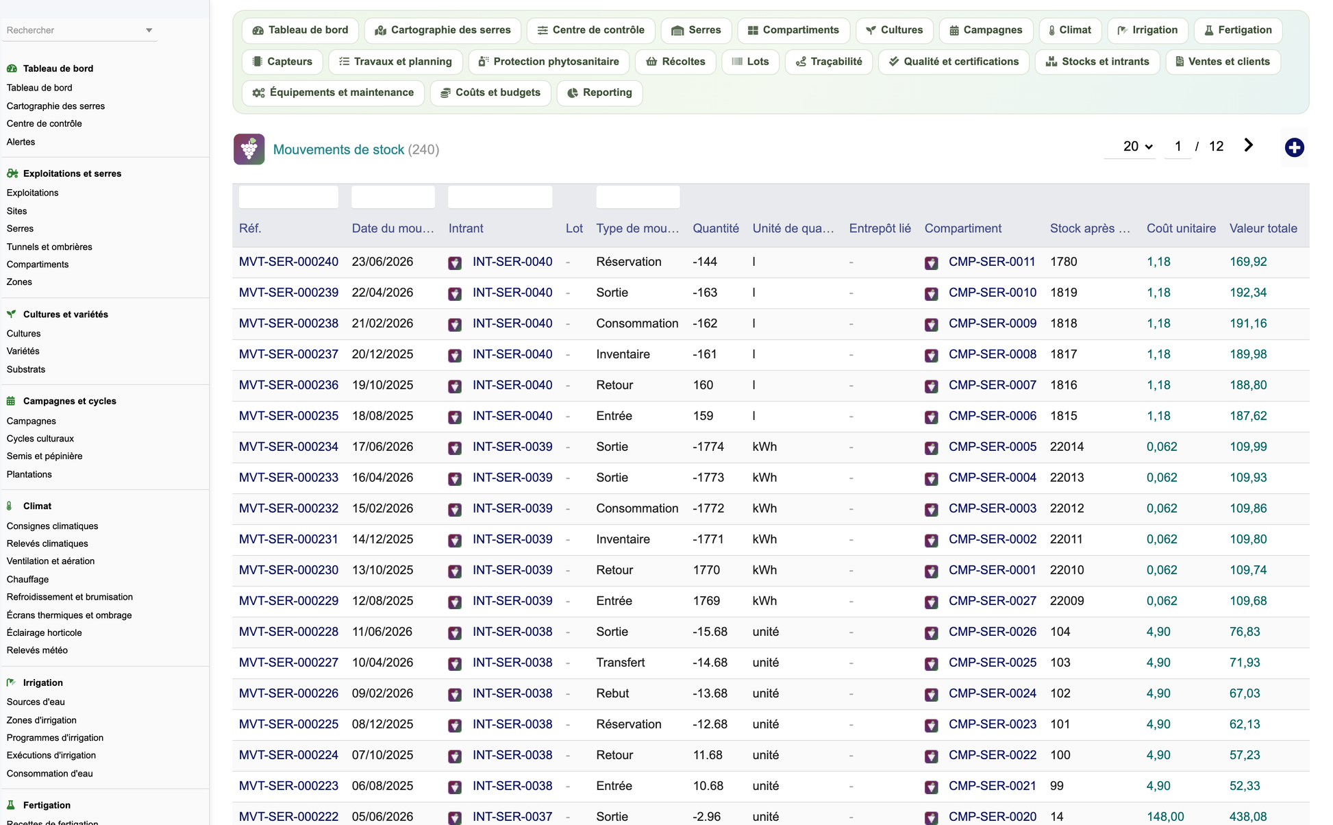Click the grape Mouvements de stock module icon

249,149
